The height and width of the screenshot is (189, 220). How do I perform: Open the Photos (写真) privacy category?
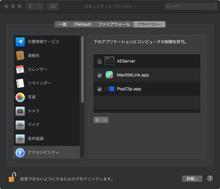point(20,97)
